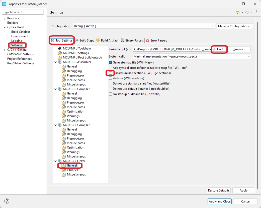Click the MCU G++ Compiler tool icon
The image size is (261, 208).
coord(60,125)
